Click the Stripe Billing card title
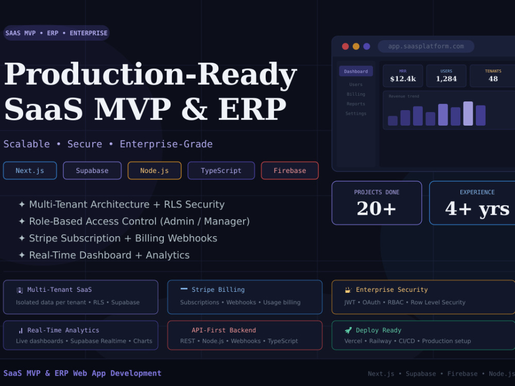The width and height of the screenshot is (515, 386). click(218, 290)
